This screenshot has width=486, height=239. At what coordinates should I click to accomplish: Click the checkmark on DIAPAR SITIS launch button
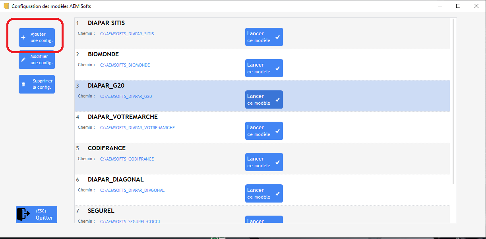point(277,37)
